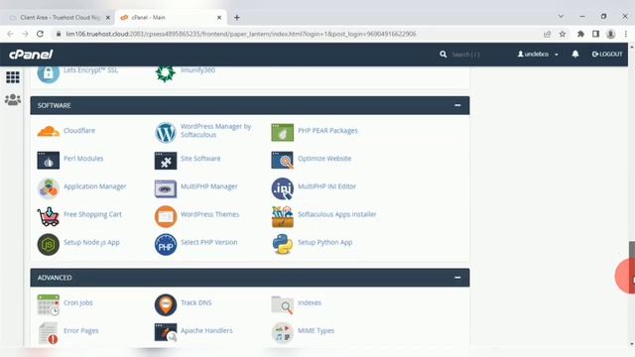Click the cPanel logo
The image size is (635, 357).
click(31, 55)
